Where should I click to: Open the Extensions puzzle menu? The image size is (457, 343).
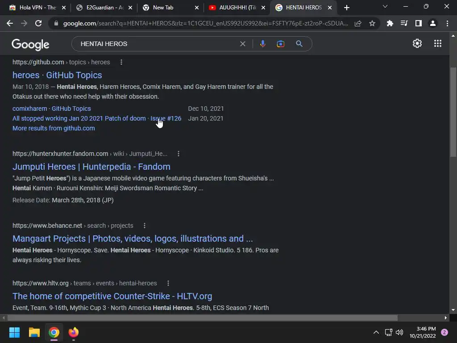click(x=390, y=23)
